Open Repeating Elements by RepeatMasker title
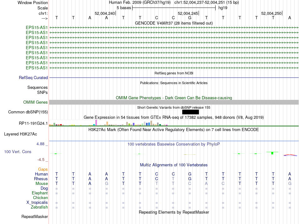Viewport: 299px width, 224px height. tap(174, 212)
